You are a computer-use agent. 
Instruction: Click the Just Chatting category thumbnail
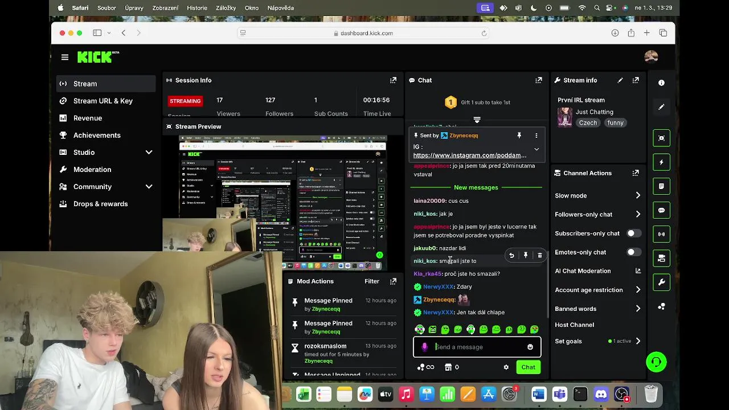pos(564,117)
